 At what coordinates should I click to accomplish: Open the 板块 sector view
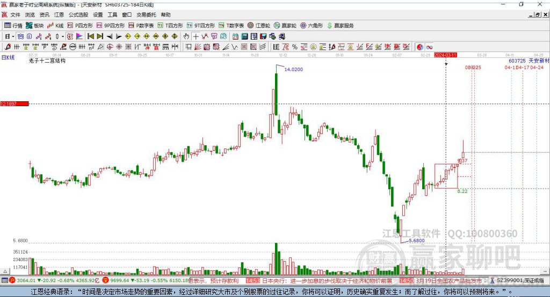(35, 26)
